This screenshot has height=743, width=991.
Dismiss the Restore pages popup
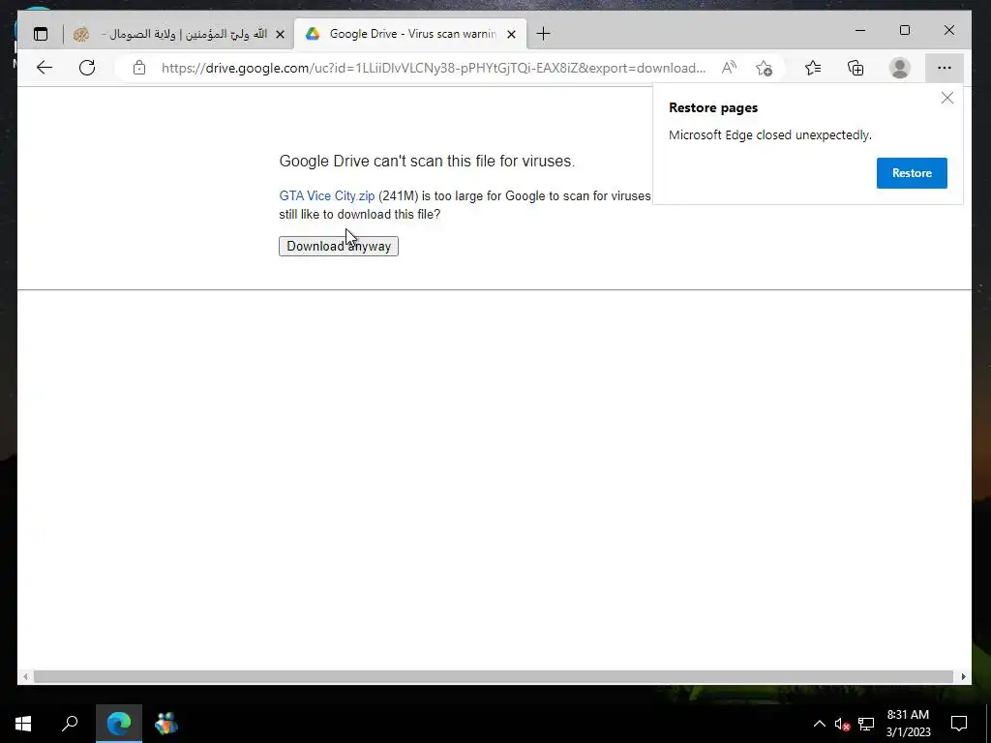tap(946, 98)
